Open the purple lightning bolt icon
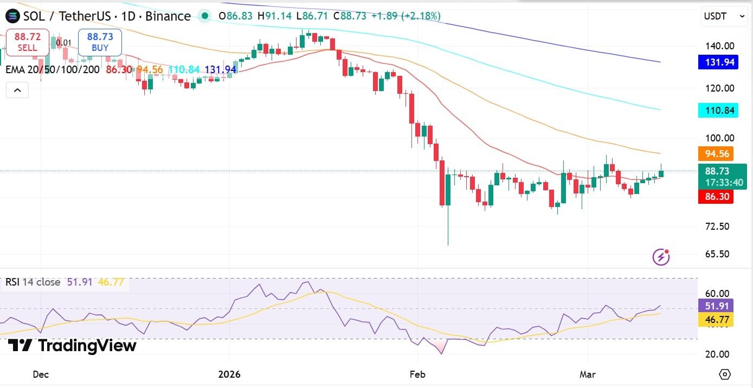The image size is (753, 388). pos(661,257)
